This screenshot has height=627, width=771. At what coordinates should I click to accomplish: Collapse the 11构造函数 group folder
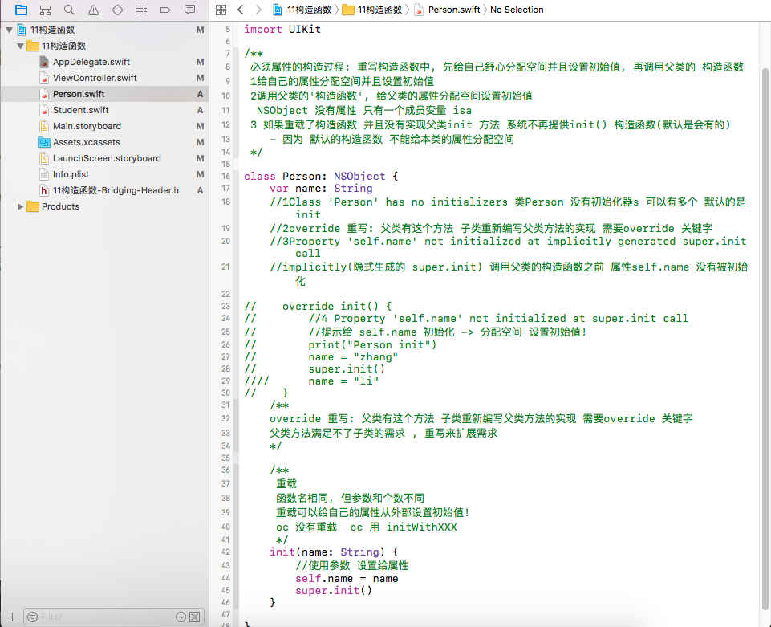point(20,47)
